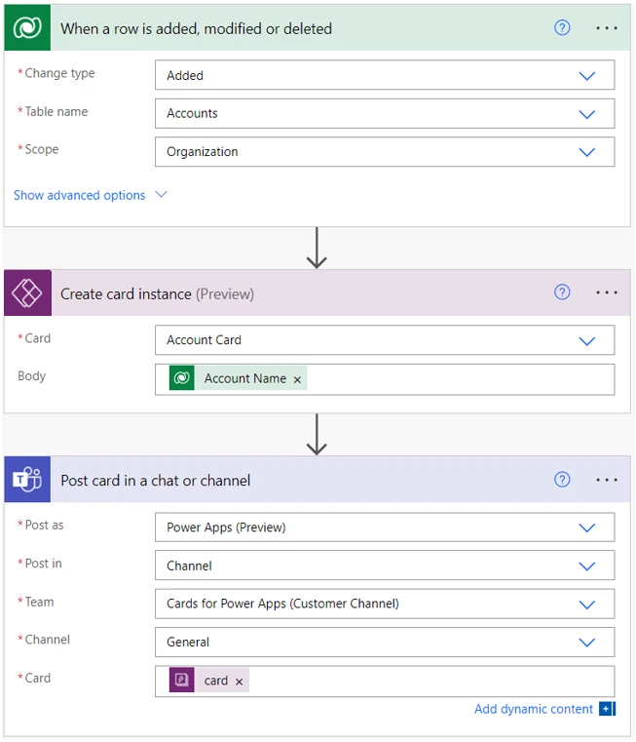This screenshot has height=742, width=636.
Task: Open the Table name dropdown showing Accounts
Action: click(586, 114)
